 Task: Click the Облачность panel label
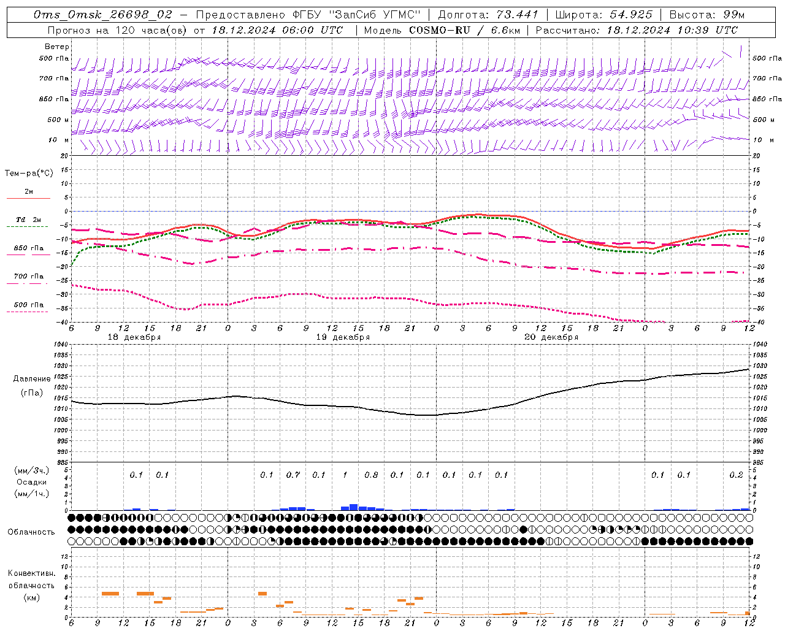31,532
